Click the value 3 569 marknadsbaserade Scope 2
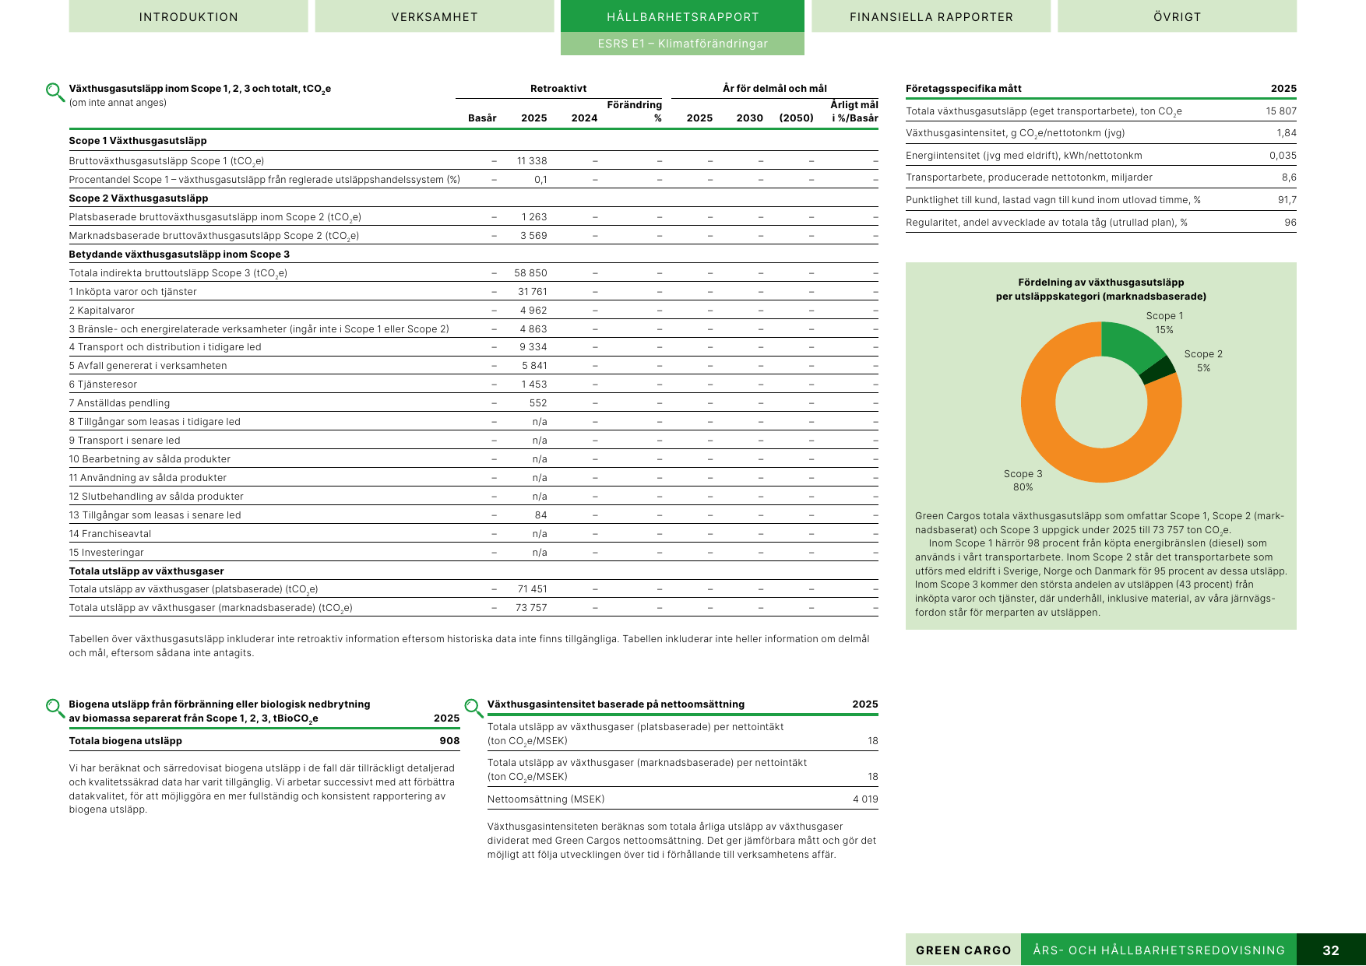 click(x=533, y=236)
